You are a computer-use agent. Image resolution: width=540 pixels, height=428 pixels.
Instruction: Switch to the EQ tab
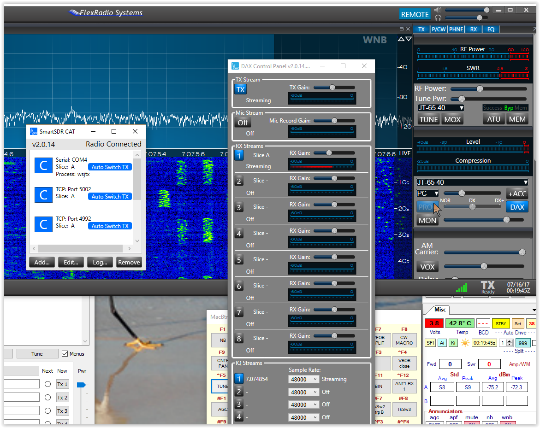(x=491, y=29)
